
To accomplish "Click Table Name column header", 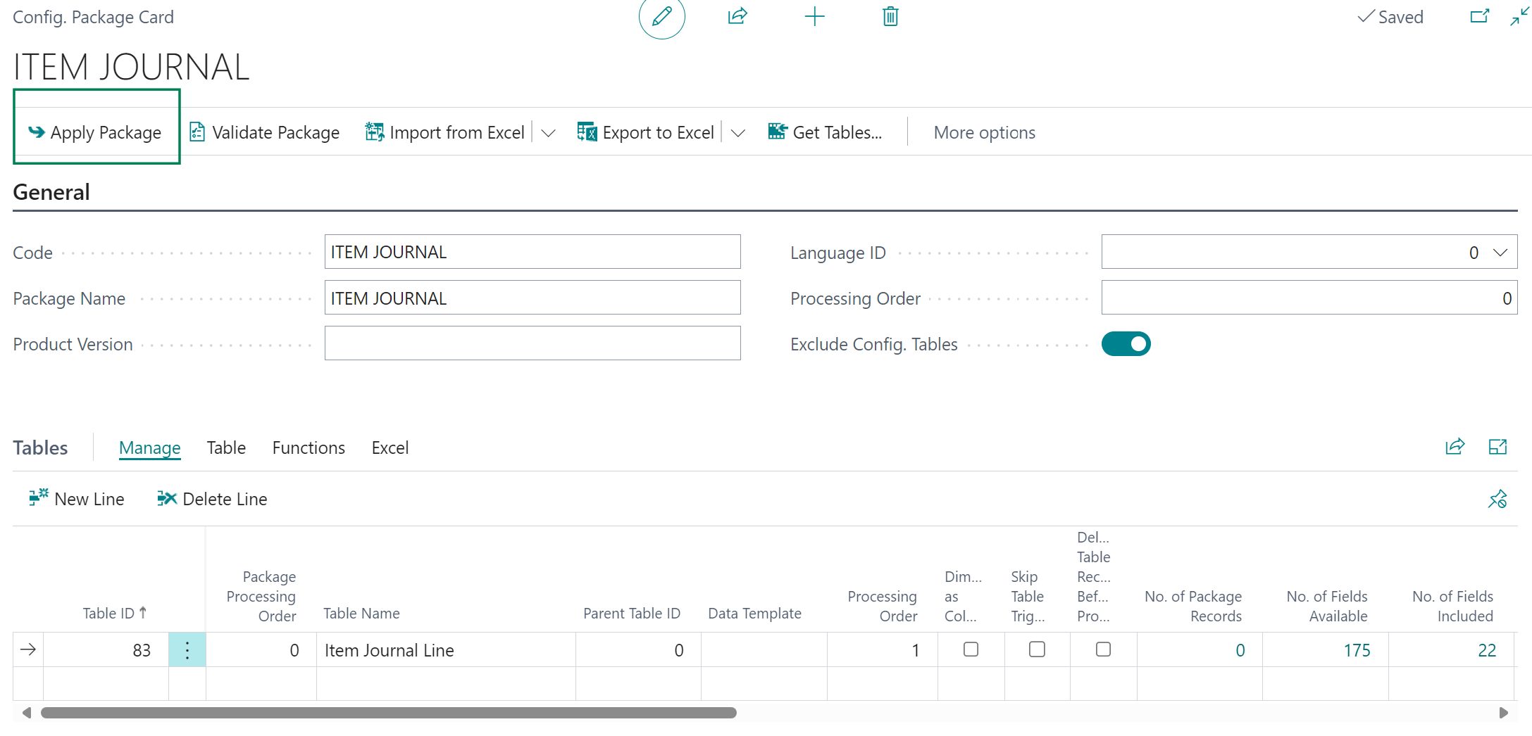I will 361,613.
